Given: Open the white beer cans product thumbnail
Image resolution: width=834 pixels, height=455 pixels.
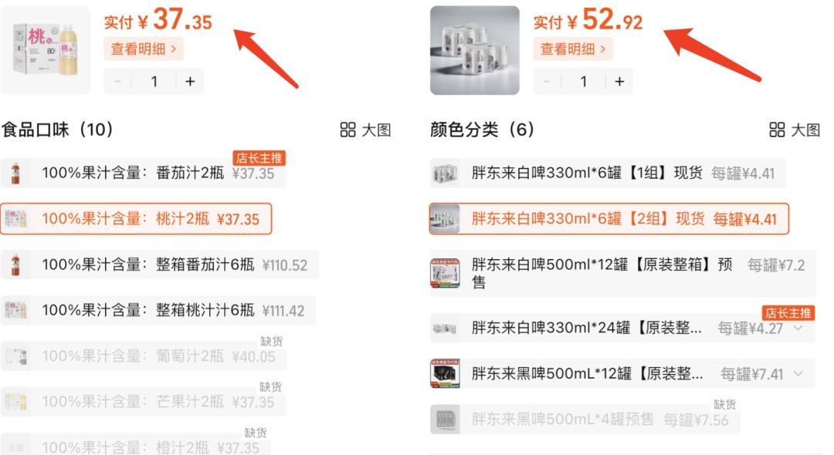Looking at the screenshot, I should [474, 50].
